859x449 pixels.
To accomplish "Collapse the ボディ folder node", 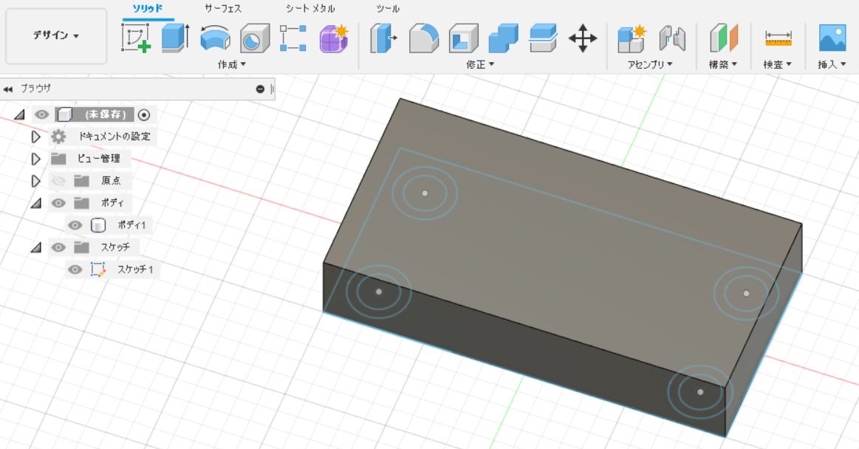I will click(x=36, y=203).
